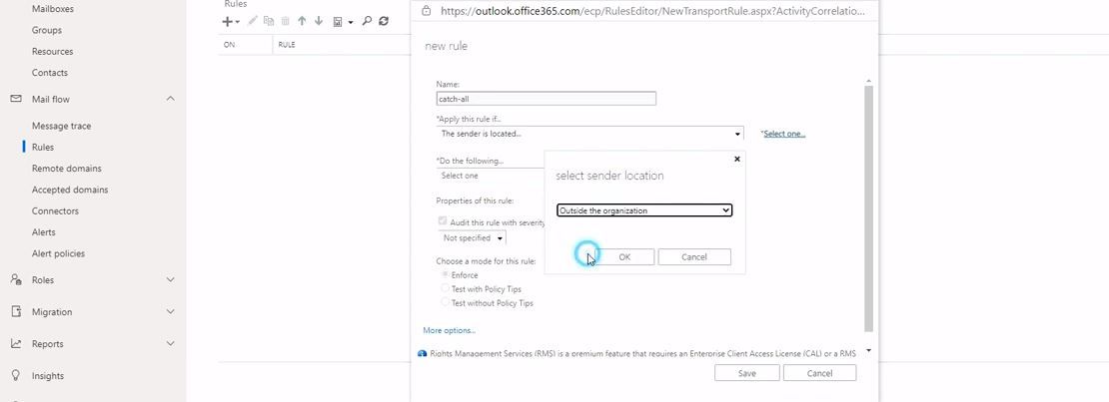Open the 'Do the following' Select one dropdown

[491, 176]
